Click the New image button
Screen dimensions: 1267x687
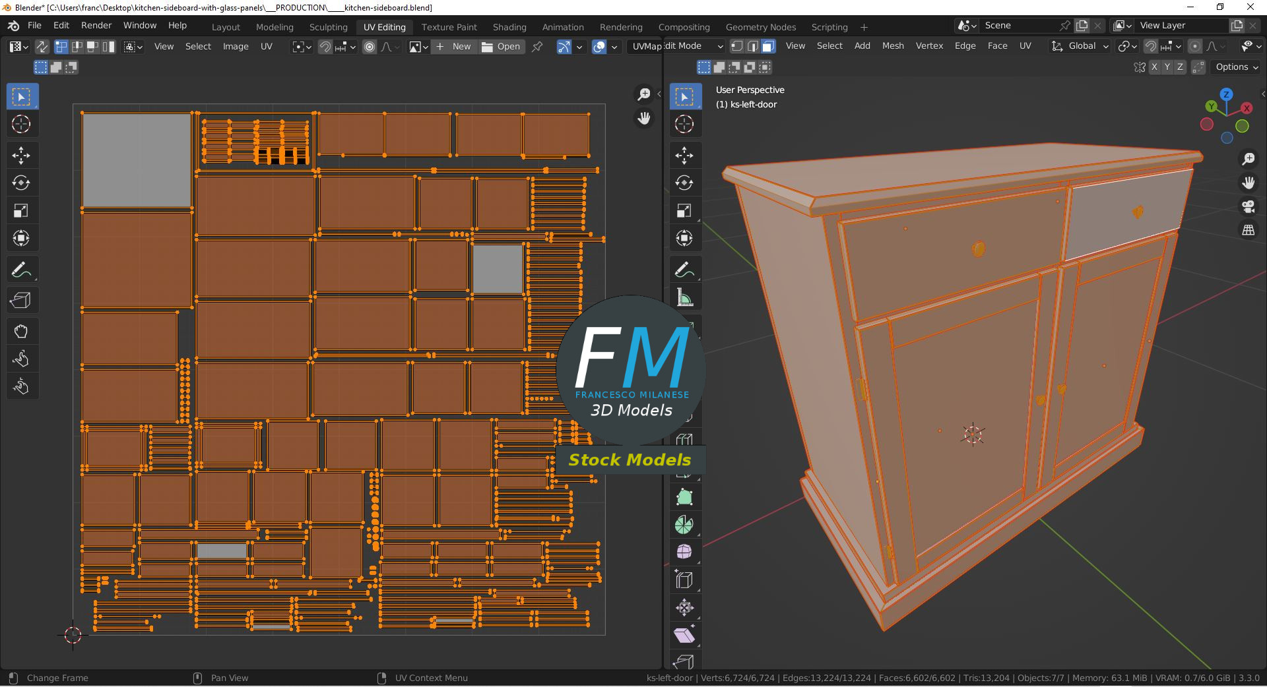click(x=454, y=47)
